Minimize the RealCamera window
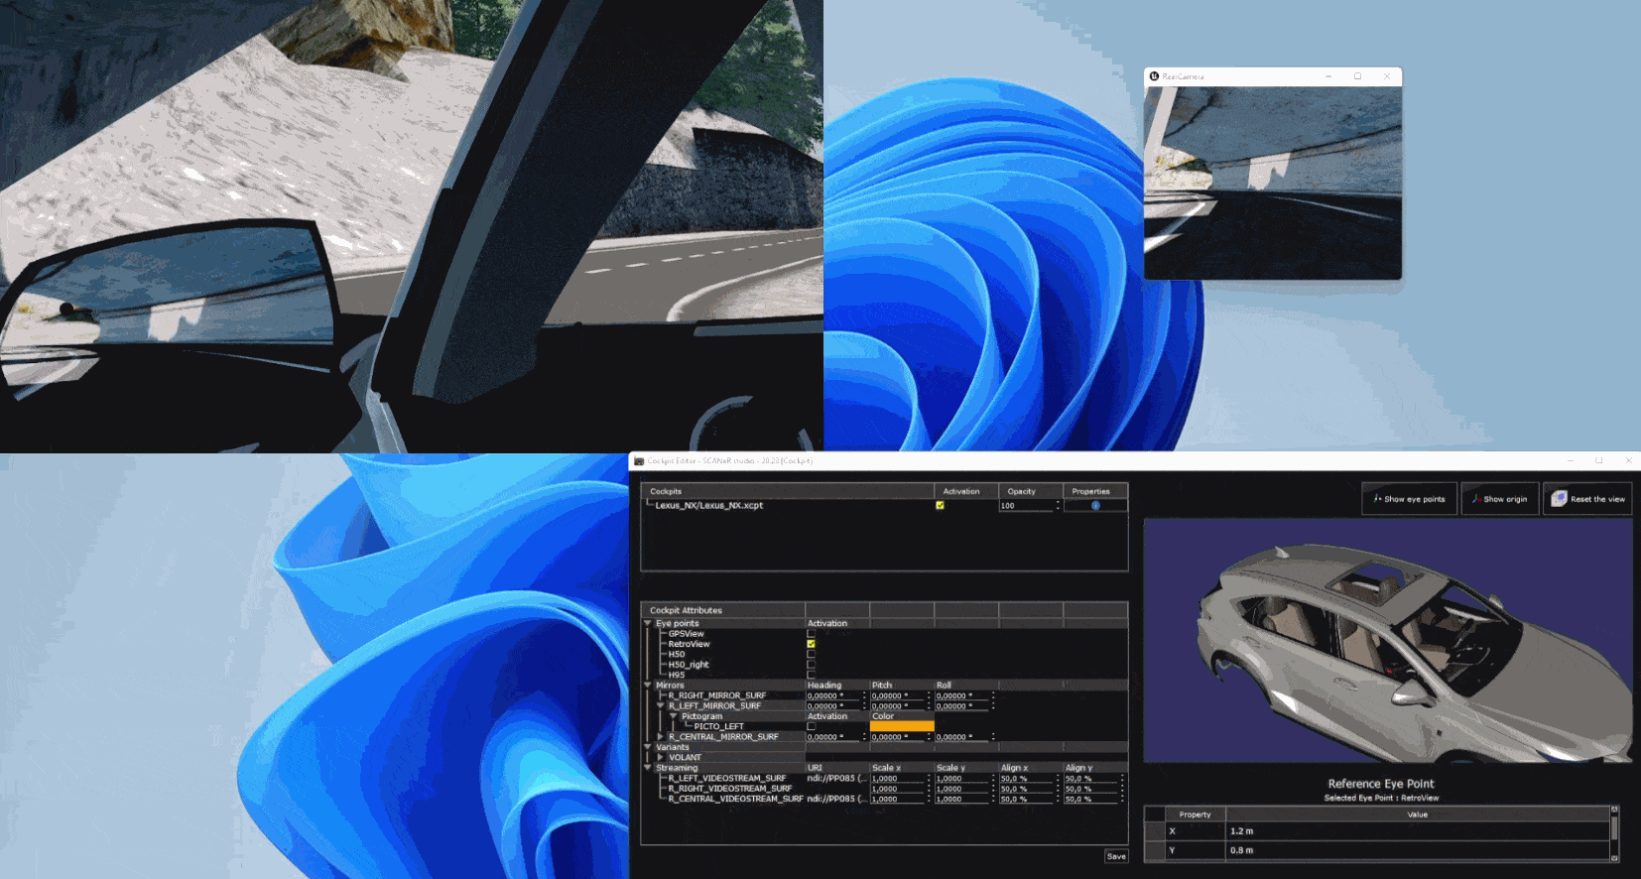Image resolution: width=1641 pixels, height=879 pixels. [x=1328, y=76]
